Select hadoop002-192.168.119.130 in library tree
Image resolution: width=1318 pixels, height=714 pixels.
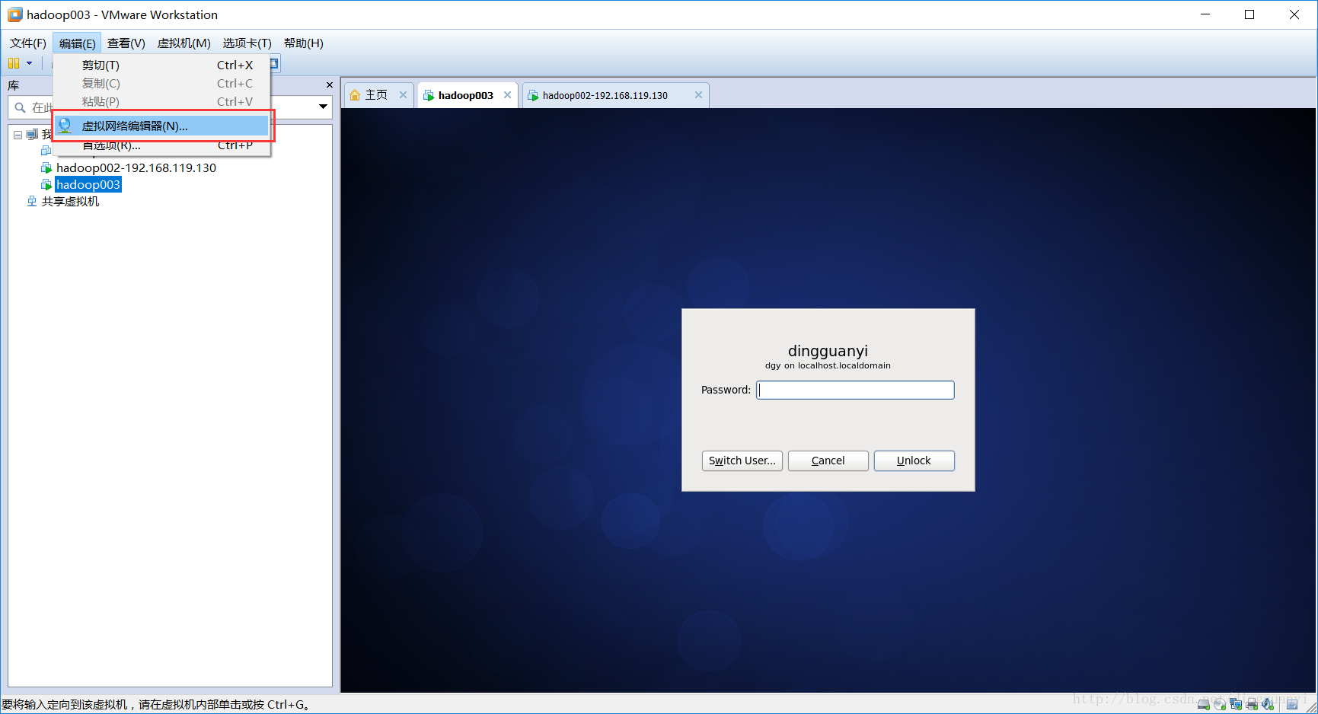[x=136, y=167]
